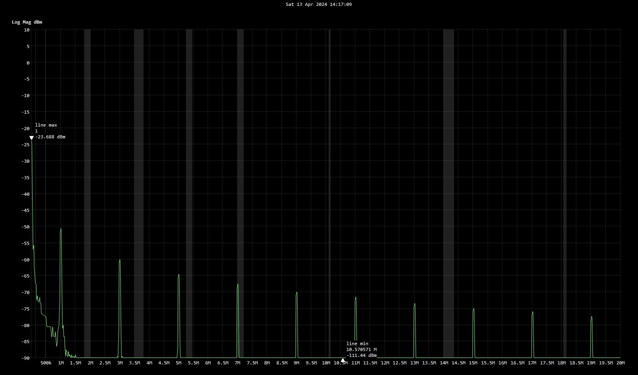
Task: Click the timestamp at top of plot
Action: 318,4
